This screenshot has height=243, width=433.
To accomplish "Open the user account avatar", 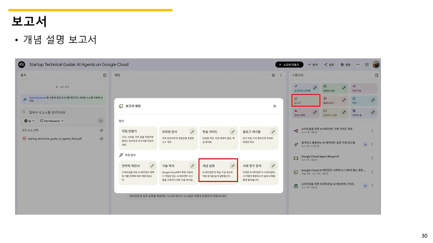I will pos(376,64).
